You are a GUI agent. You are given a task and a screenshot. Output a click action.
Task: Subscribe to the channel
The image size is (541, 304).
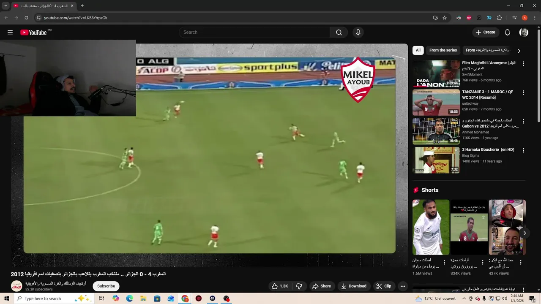pos(106,286)
